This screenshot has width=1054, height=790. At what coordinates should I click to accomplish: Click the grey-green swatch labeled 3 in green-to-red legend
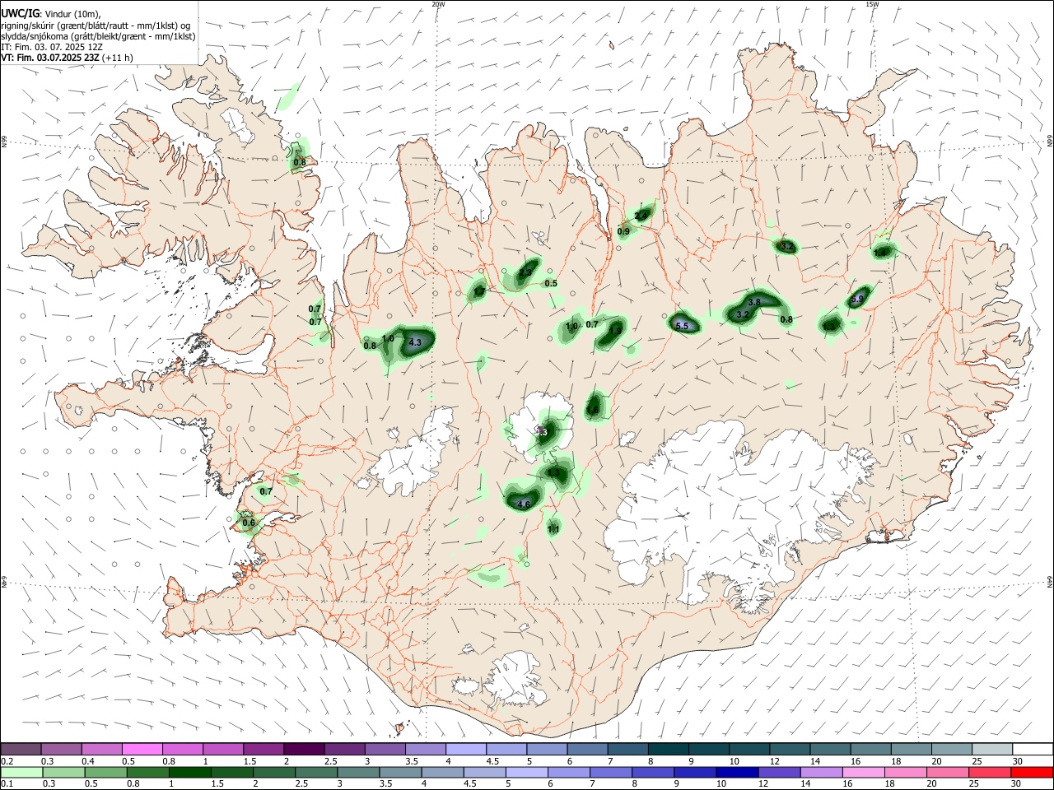(358, 772)
